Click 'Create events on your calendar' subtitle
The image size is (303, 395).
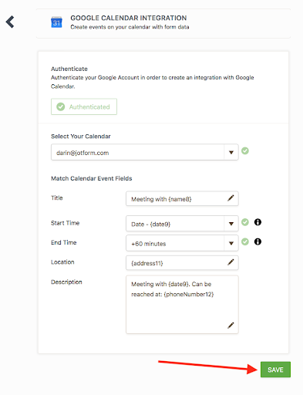pyautogui.click(x=130, y=27)
